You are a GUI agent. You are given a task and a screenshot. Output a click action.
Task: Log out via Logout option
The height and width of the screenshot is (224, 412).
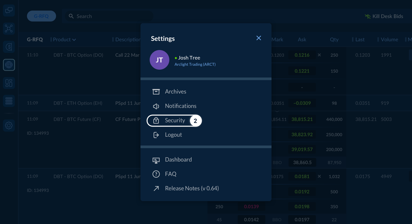tap(173, 135)
